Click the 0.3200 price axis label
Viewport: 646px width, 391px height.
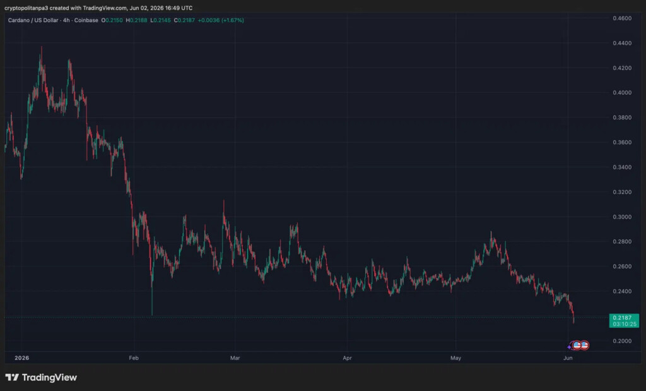click(621, 192)
